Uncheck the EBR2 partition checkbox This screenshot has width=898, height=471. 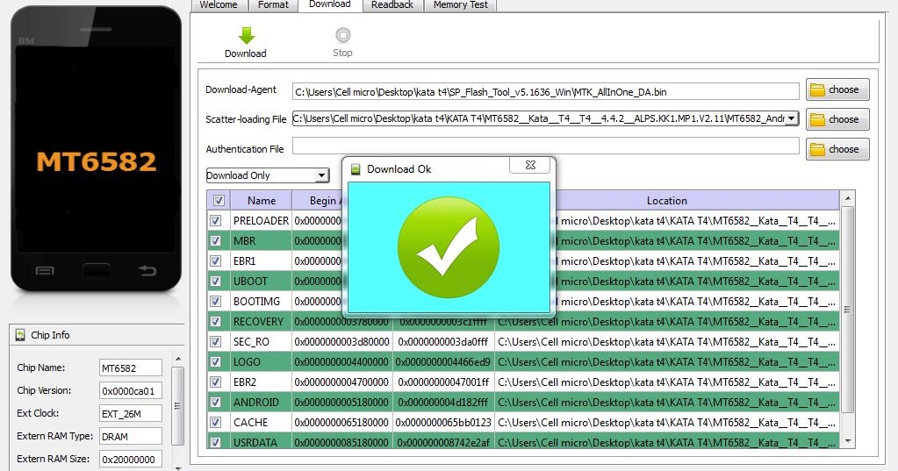[x=216, y=382]
